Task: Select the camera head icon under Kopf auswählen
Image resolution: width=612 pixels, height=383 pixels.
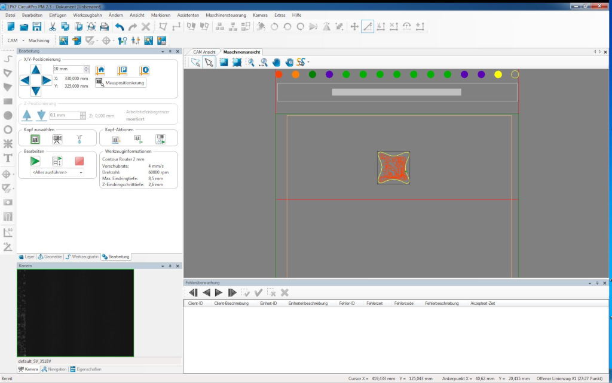Action: [x=57, y=139]
